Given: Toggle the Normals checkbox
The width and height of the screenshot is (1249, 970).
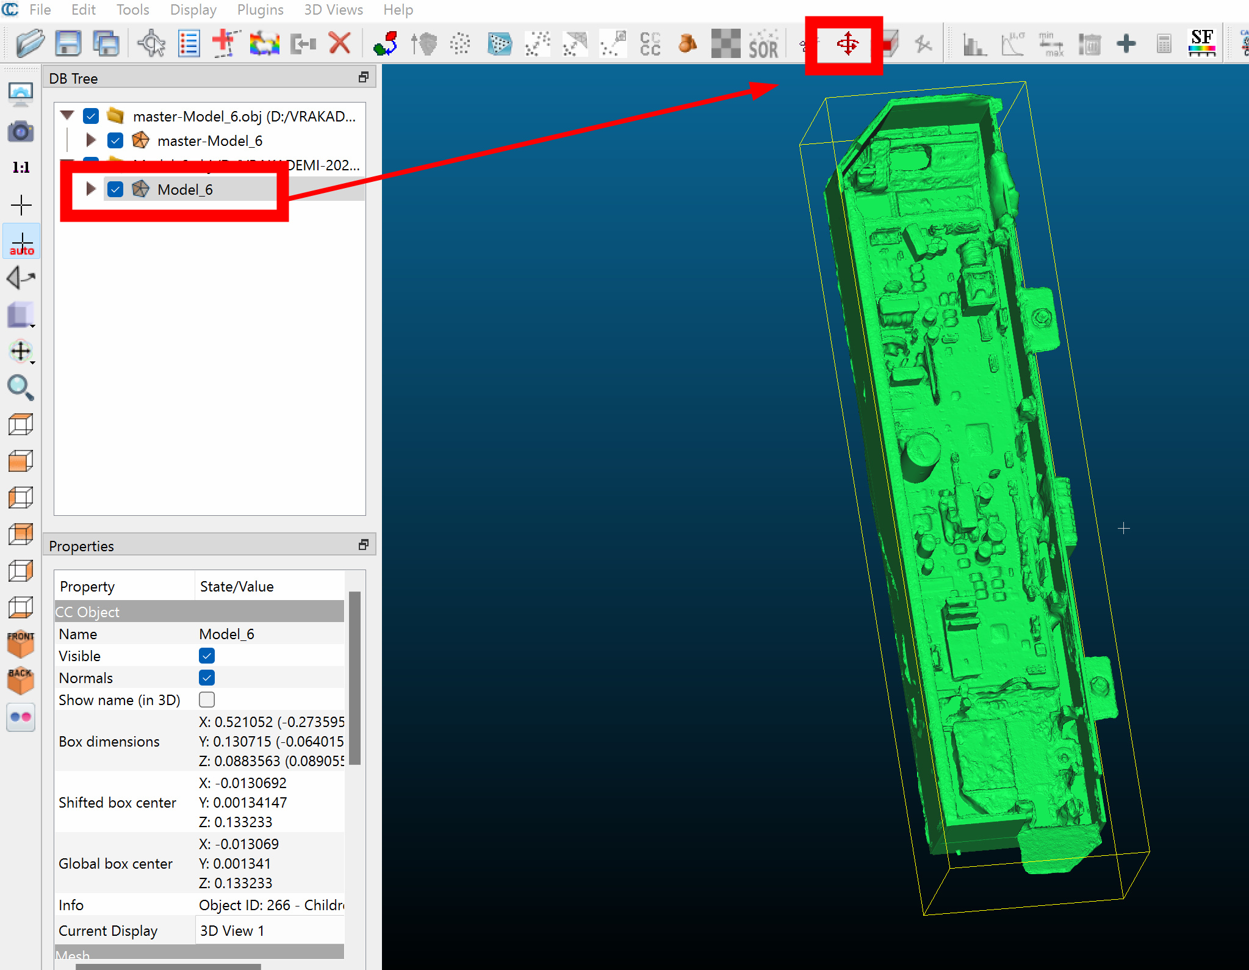Looking at the screenshot, I should [207, 678].
